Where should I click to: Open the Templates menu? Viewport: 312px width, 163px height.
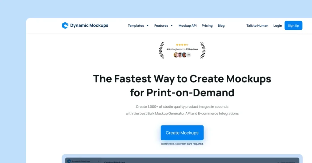tap(136, 25)
